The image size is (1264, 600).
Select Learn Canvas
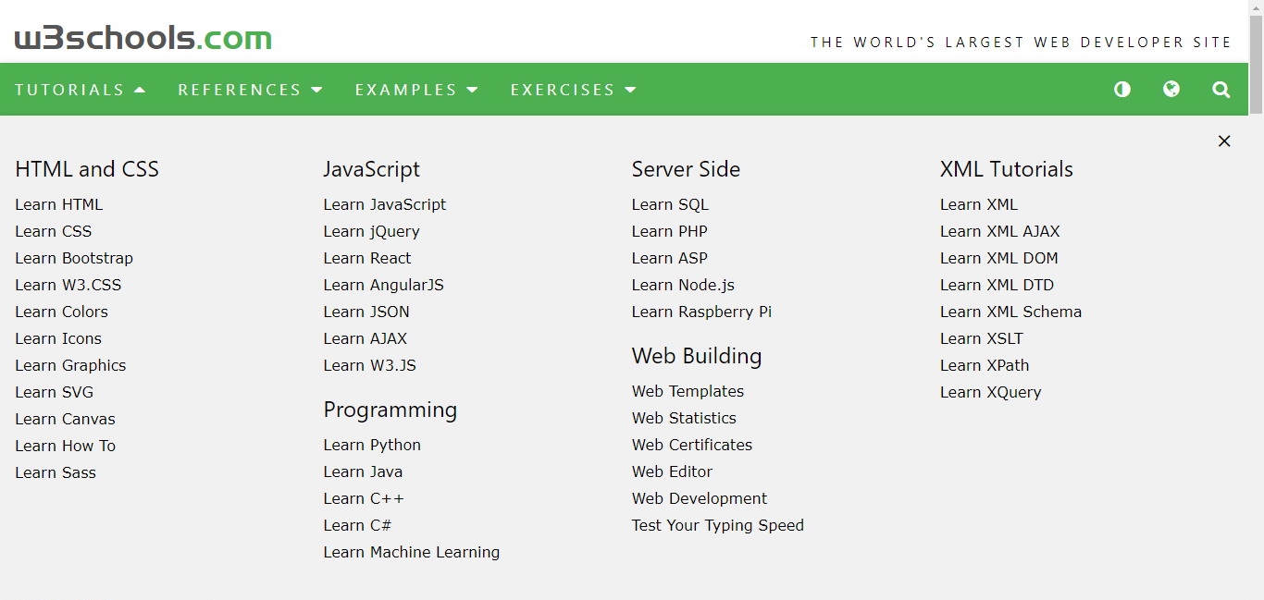click(x=66, y=419)
